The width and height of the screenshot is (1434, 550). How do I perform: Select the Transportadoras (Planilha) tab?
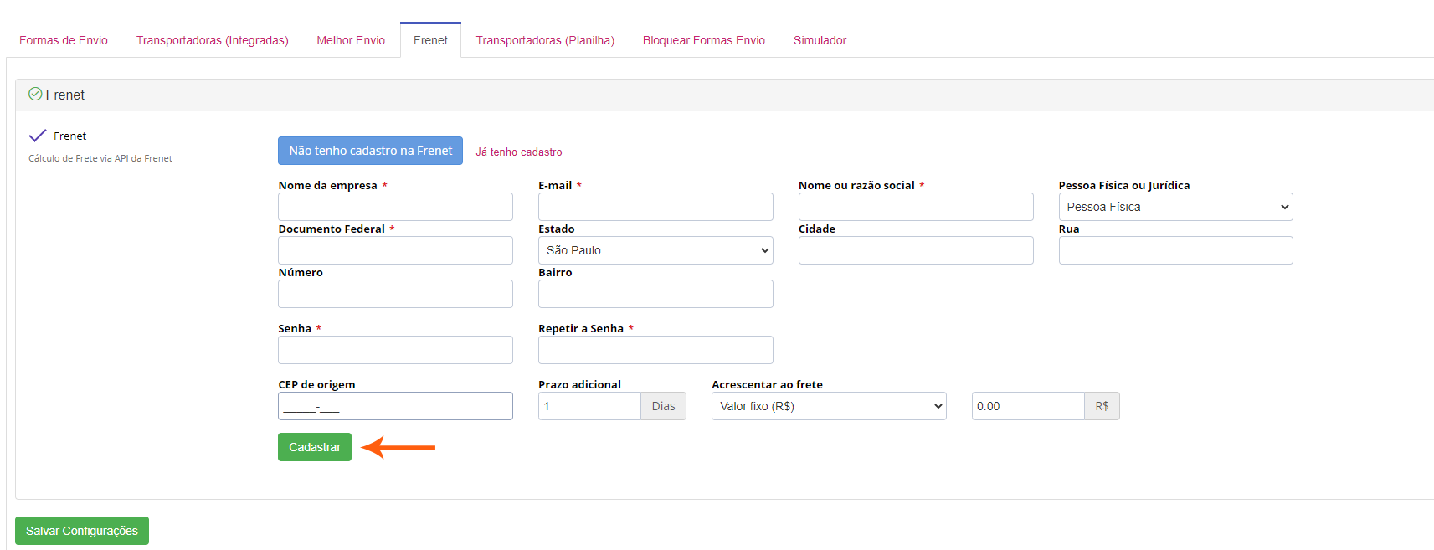pyautogui.click(x=545, y=40)
